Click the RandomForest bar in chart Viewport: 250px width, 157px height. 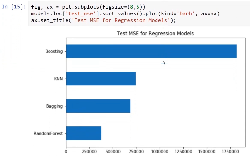(x=84, y=133)
